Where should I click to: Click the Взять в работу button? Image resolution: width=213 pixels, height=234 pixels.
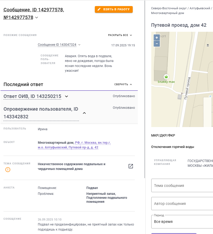[x=114, y=10]
